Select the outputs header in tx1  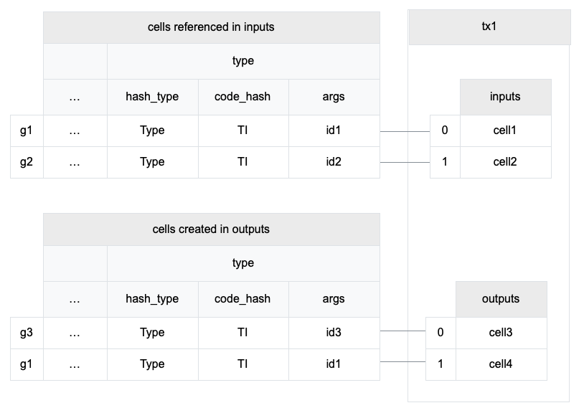501,299
